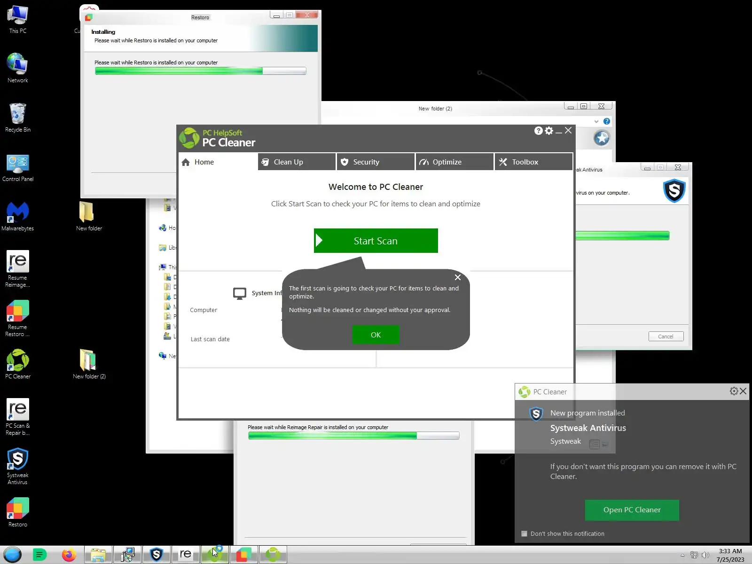Image resolution: width=752 pixels, height=564 pixels.
Task: Select the Recycle Bin desktop icon
Action: 18,117
